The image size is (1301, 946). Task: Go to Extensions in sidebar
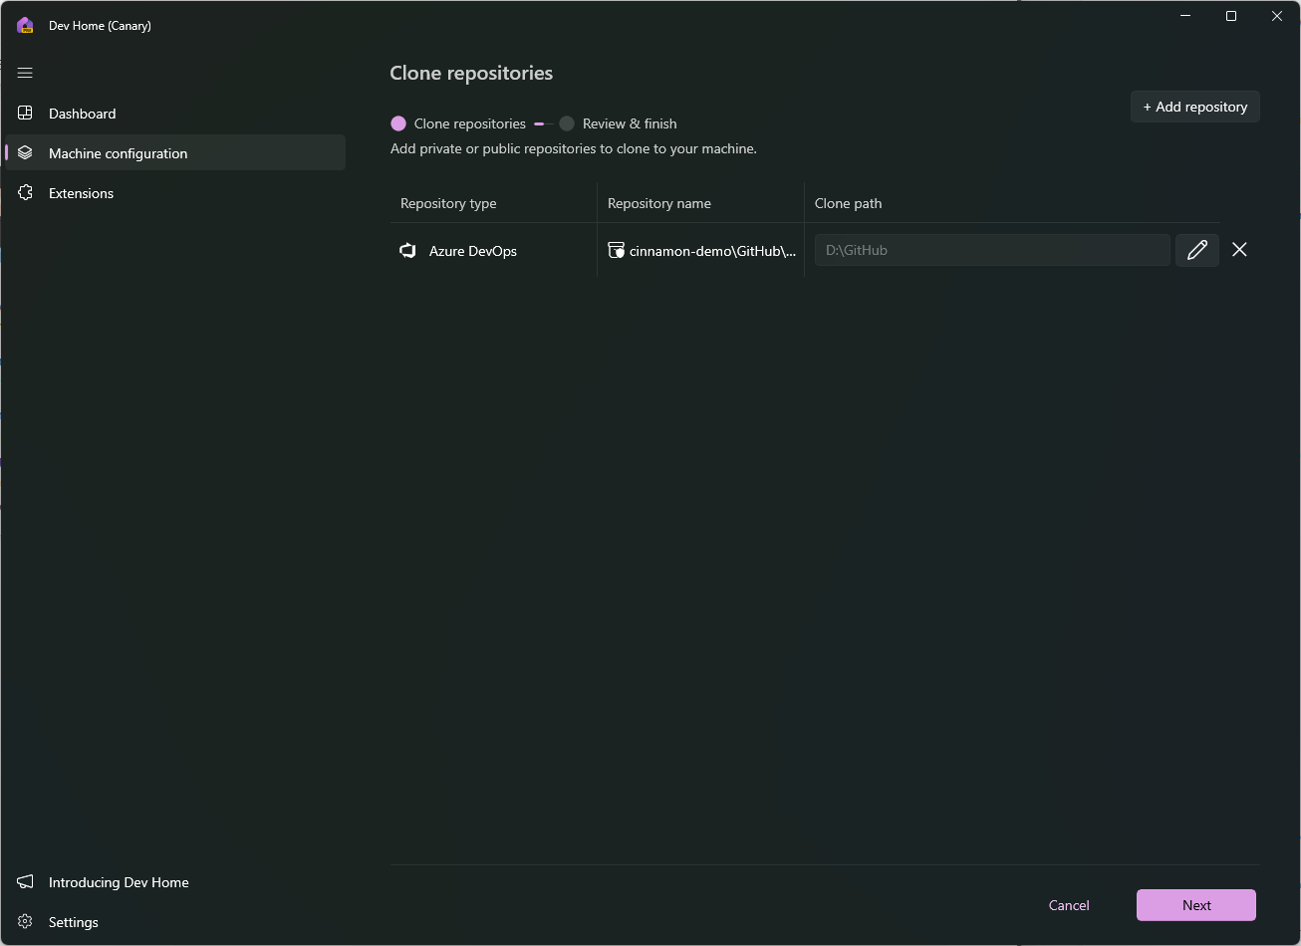pyautogui.click(x=81, y=193)
